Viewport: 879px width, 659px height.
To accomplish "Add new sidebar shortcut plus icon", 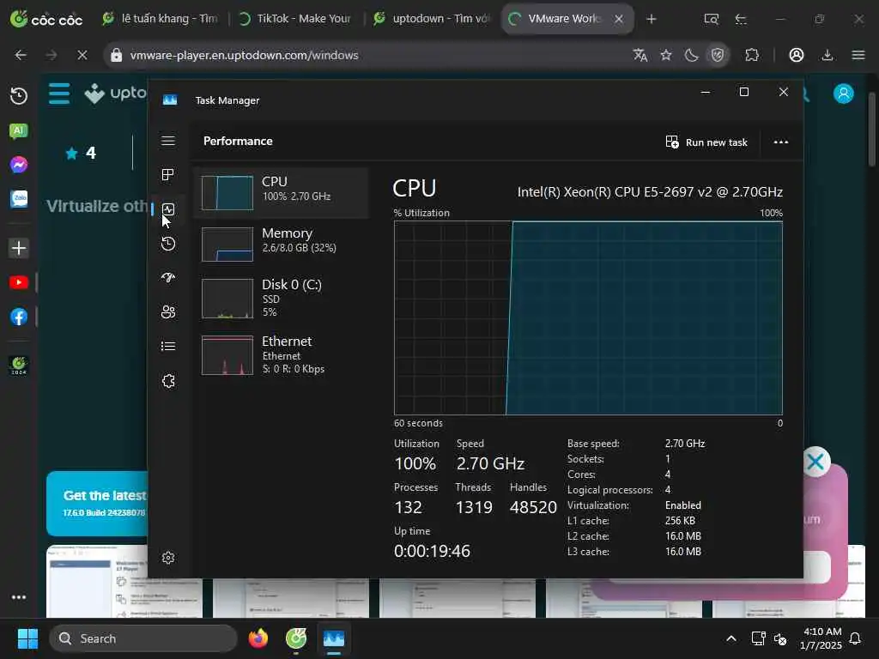I will 19,248.
